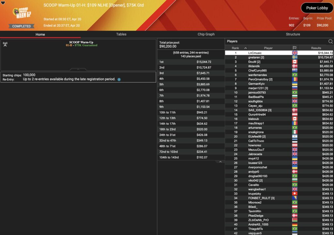Click illidandik's flag icon
The height and width of the screenshot is (235, 334).
click(x=295, y=66)
